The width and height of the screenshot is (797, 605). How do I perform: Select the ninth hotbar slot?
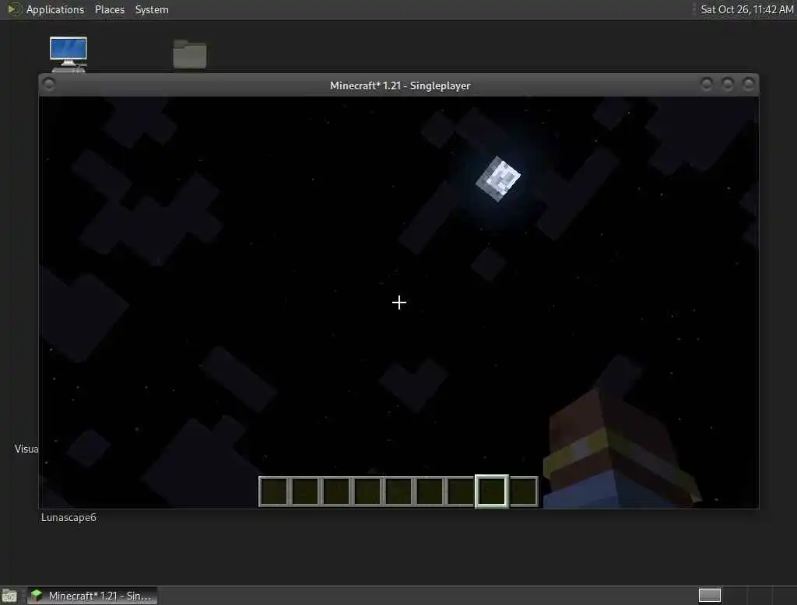(523, 491)
